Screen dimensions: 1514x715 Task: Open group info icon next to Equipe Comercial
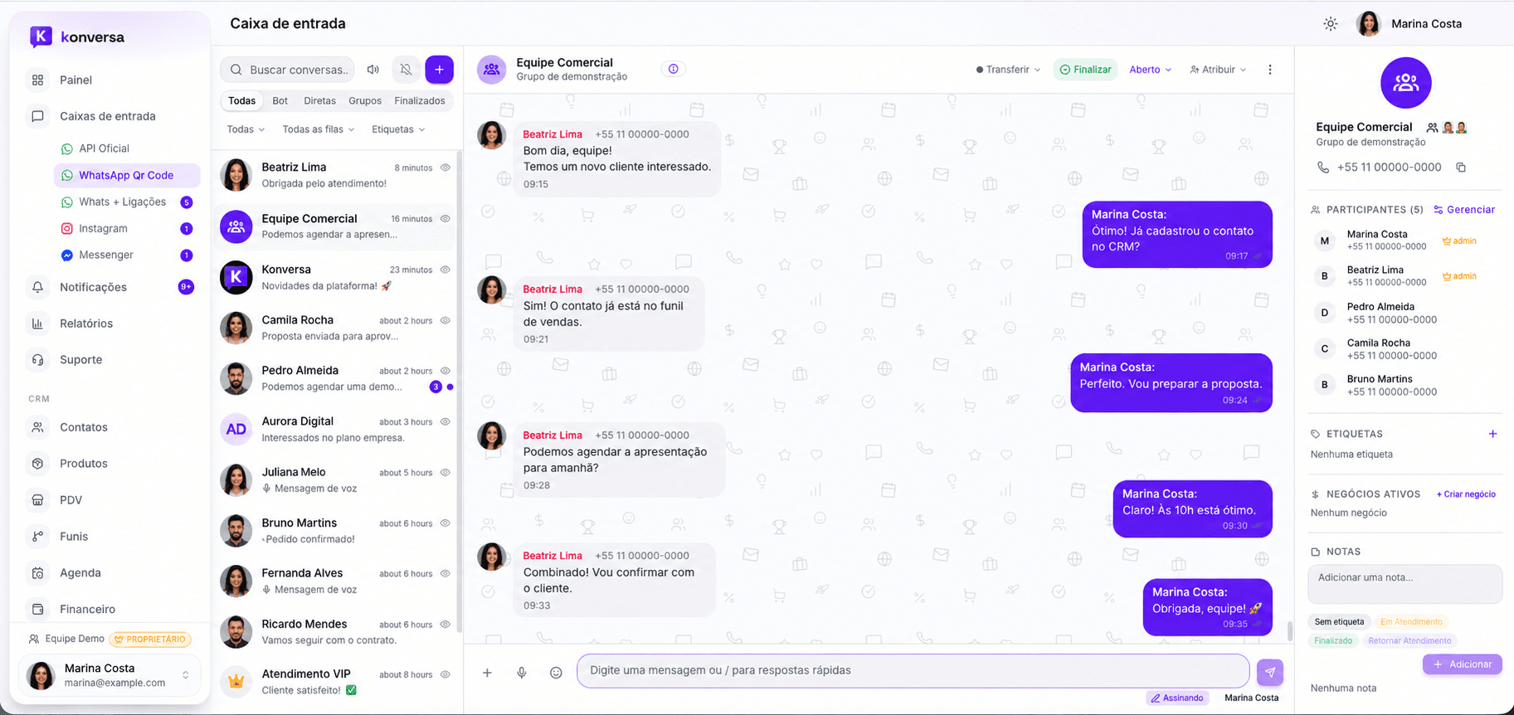click(673, 69)
